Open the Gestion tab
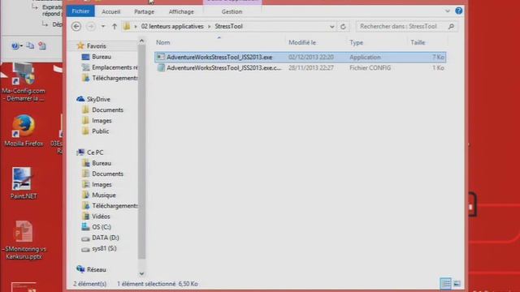This screenshot has height=292, width=520. tap(232, 11)
